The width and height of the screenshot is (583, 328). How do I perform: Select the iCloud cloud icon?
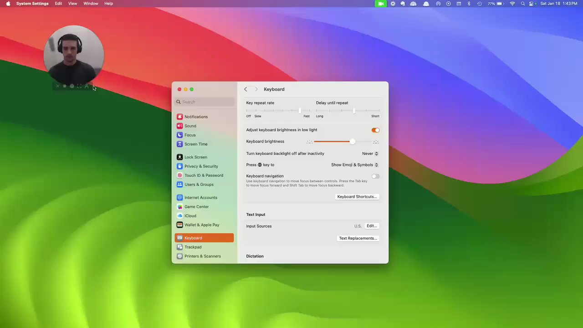tap(180, 216)
